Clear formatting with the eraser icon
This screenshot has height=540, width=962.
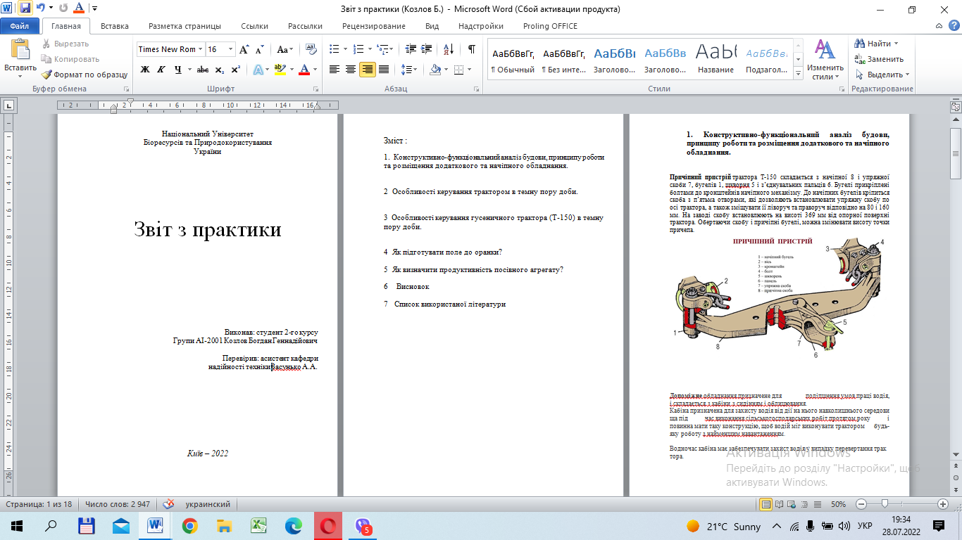312,49
